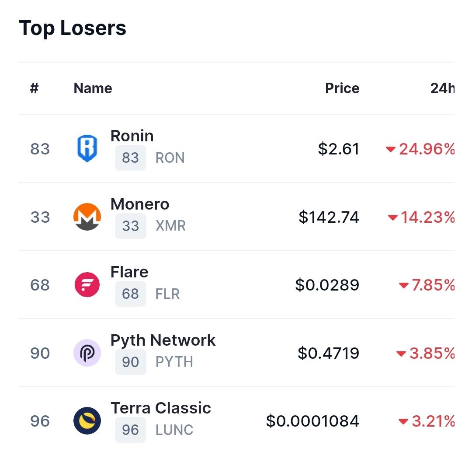Click the red down arrow beside 3.21%
This screenshot has width=472, height=452.
coord(403,421)
